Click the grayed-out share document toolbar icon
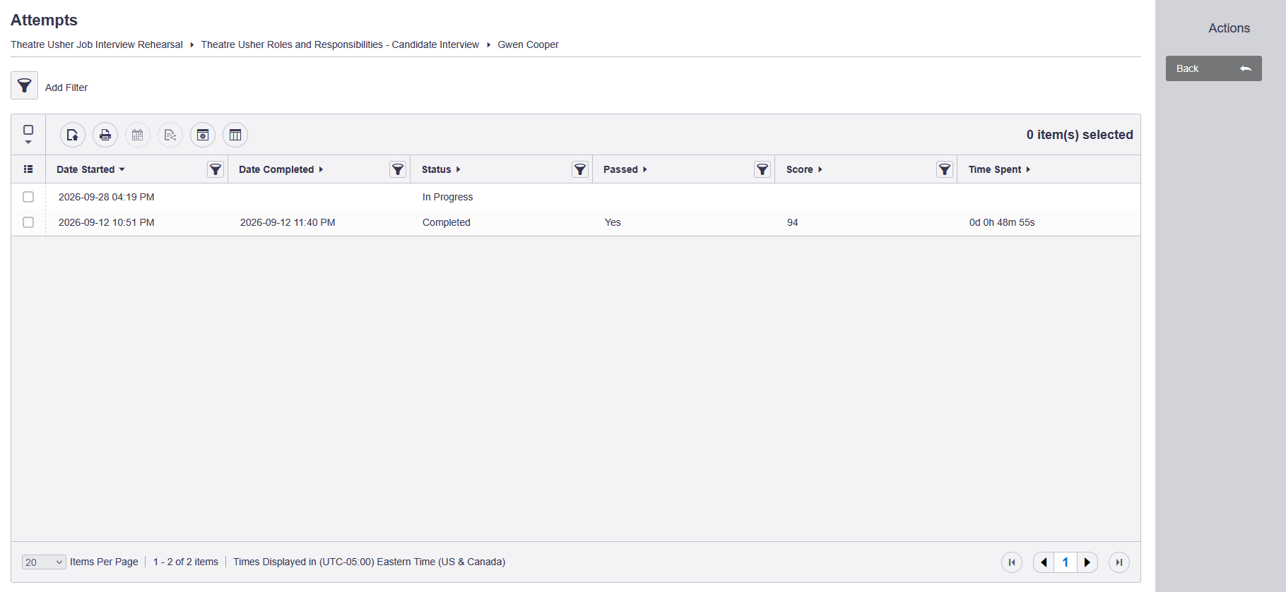Viewport: 1286px width, 592px height. pos(170,135)
